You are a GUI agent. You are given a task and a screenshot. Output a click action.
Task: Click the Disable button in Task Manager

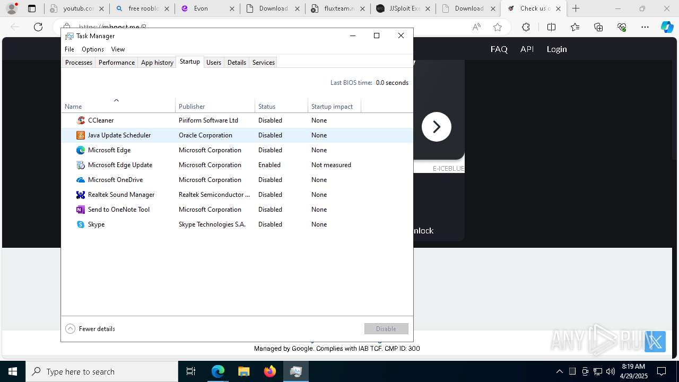[386, 329]
